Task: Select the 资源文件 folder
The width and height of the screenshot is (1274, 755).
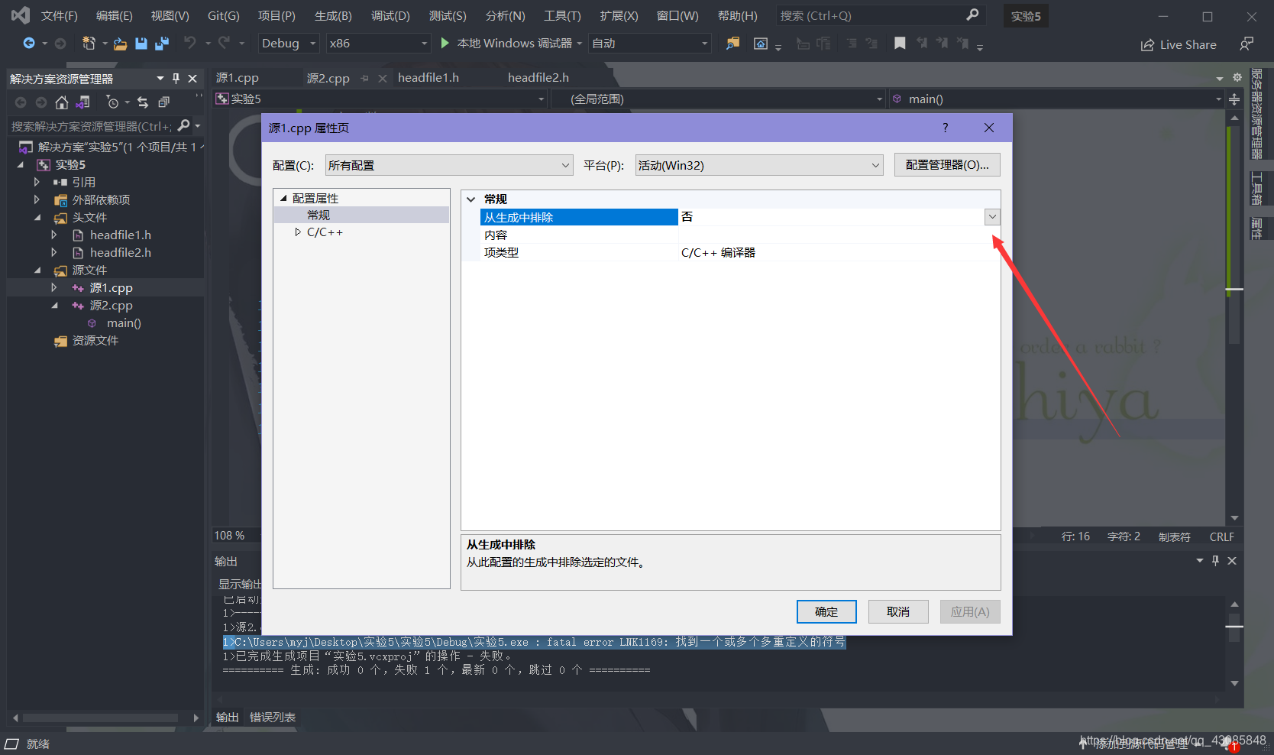Action: click(95, 341)
